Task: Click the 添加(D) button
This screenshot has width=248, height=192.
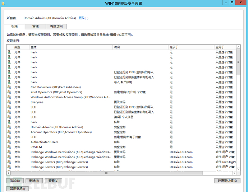Action: point(15,181)
